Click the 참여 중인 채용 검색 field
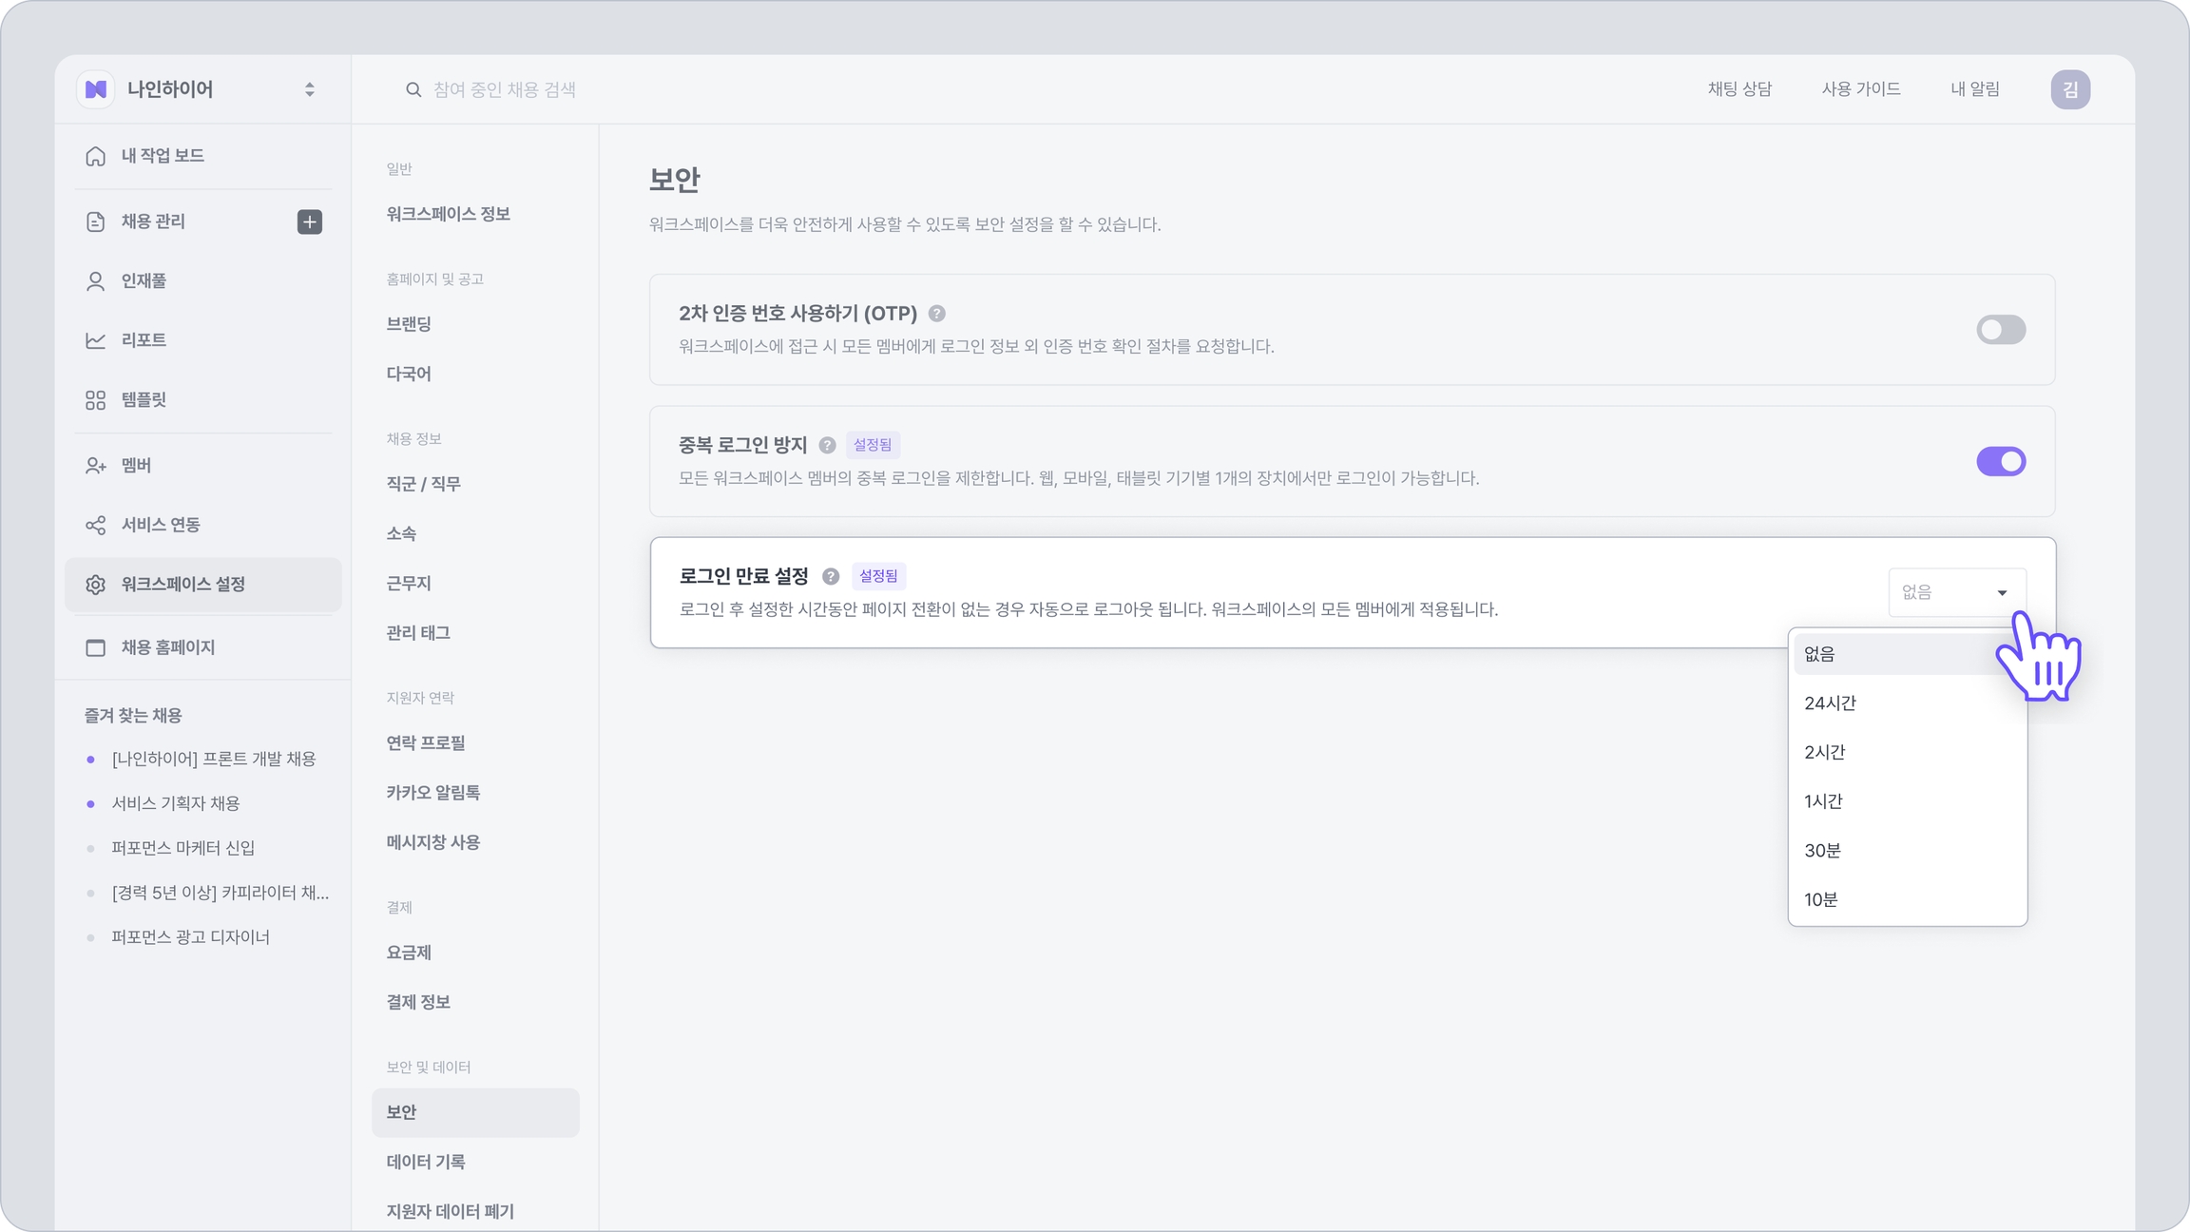Screen dimensions: 2190x1232 [x=505, y=89]
